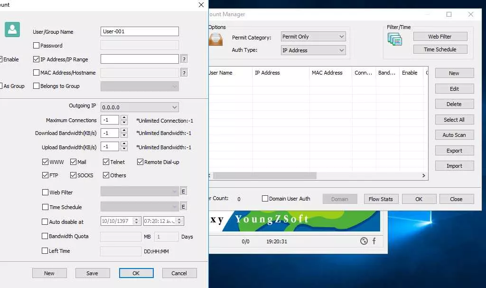This screenshot has width=486, height=288.
Task: Click the user avatar icon in Account dialog
Action: point(12,29)
